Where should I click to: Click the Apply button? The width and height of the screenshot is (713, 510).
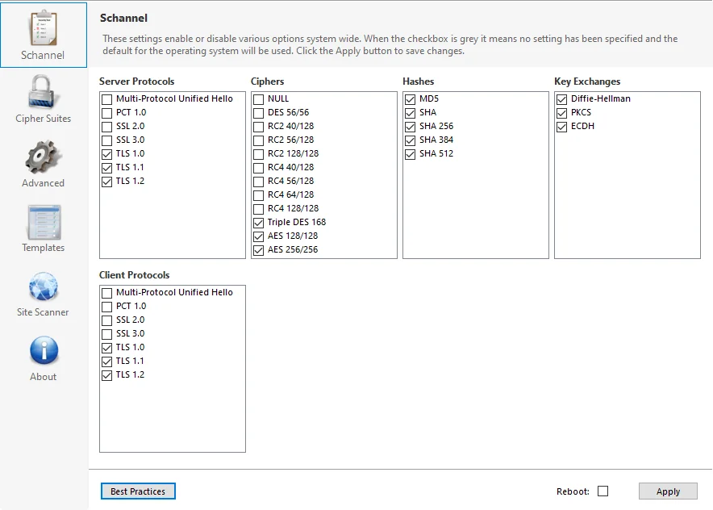668,491
